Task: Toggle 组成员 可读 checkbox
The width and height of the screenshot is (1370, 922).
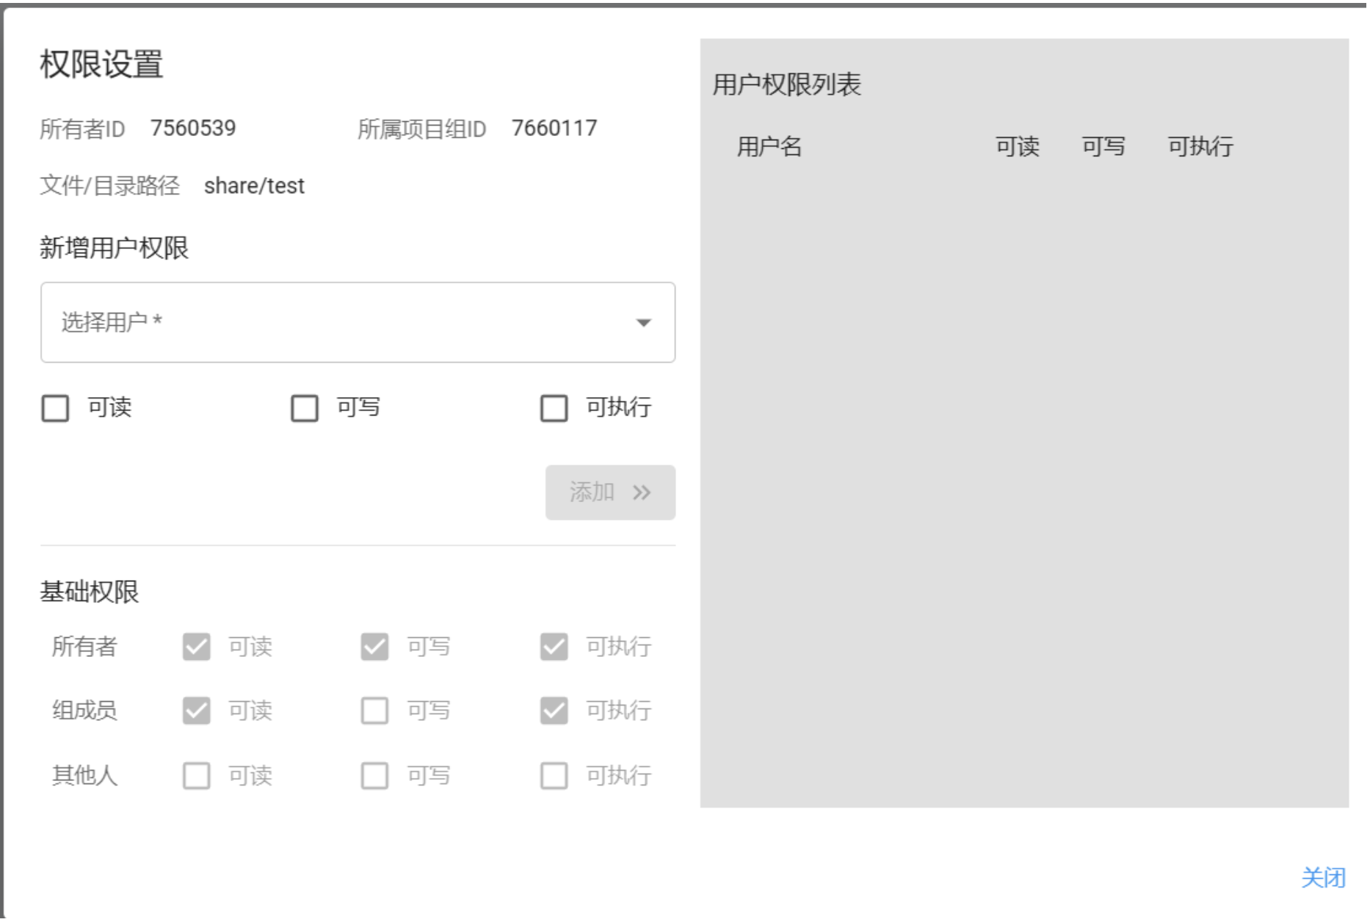Action: click(196, 711)
